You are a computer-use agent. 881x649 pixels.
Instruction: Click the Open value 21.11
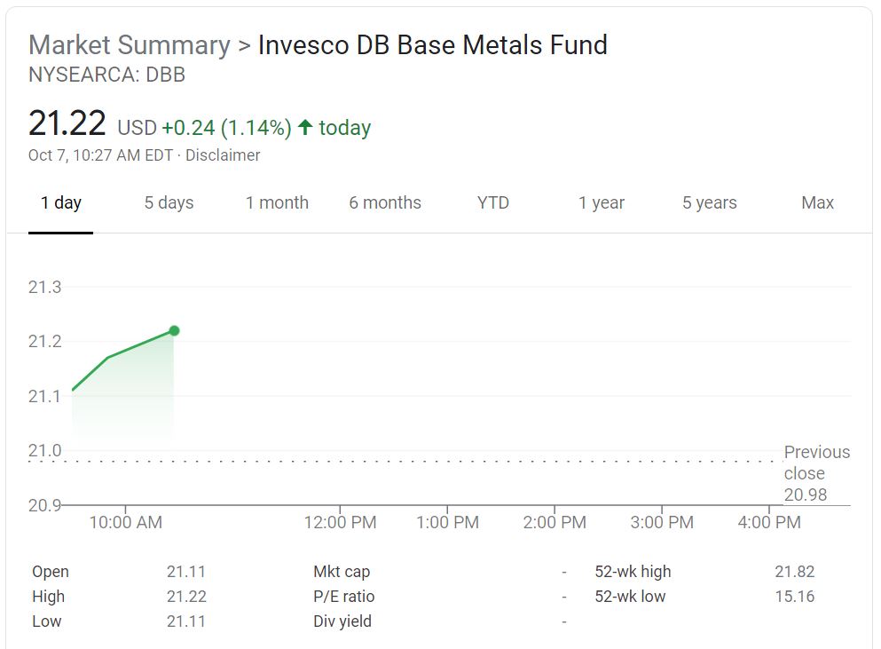tap(186, 572)
